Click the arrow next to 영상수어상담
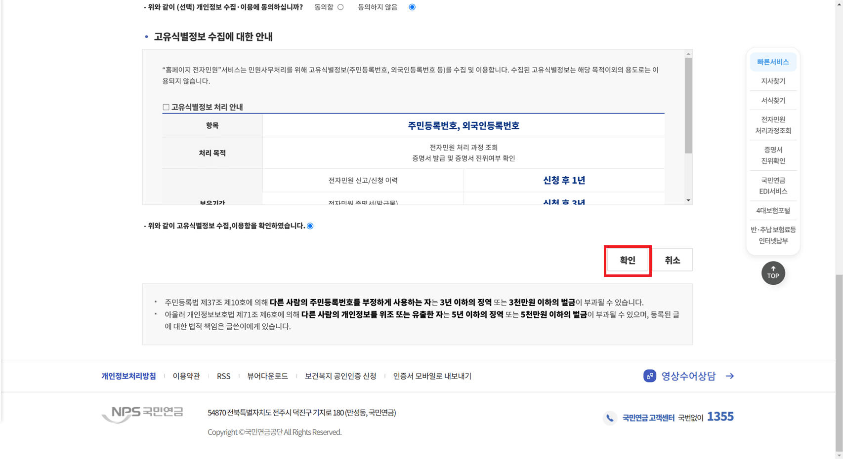This screenshot has height=459, width=843. pyautogui.click(x=730, y=376)
